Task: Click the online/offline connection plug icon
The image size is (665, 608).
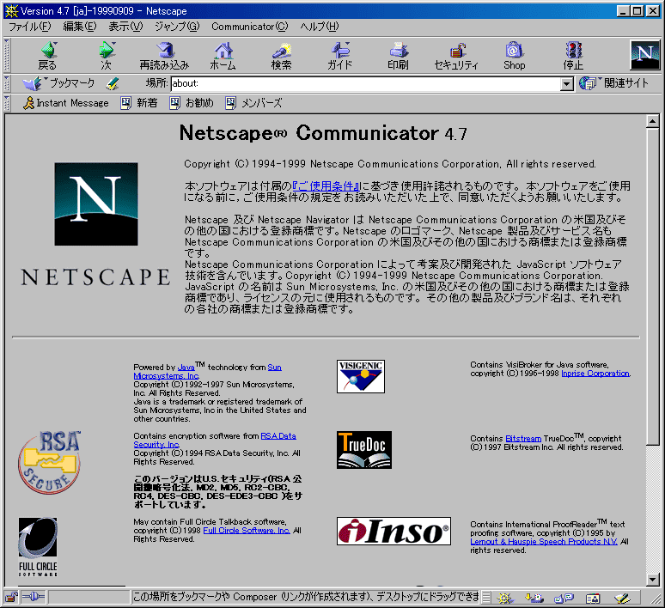Action: coord(34,598)
